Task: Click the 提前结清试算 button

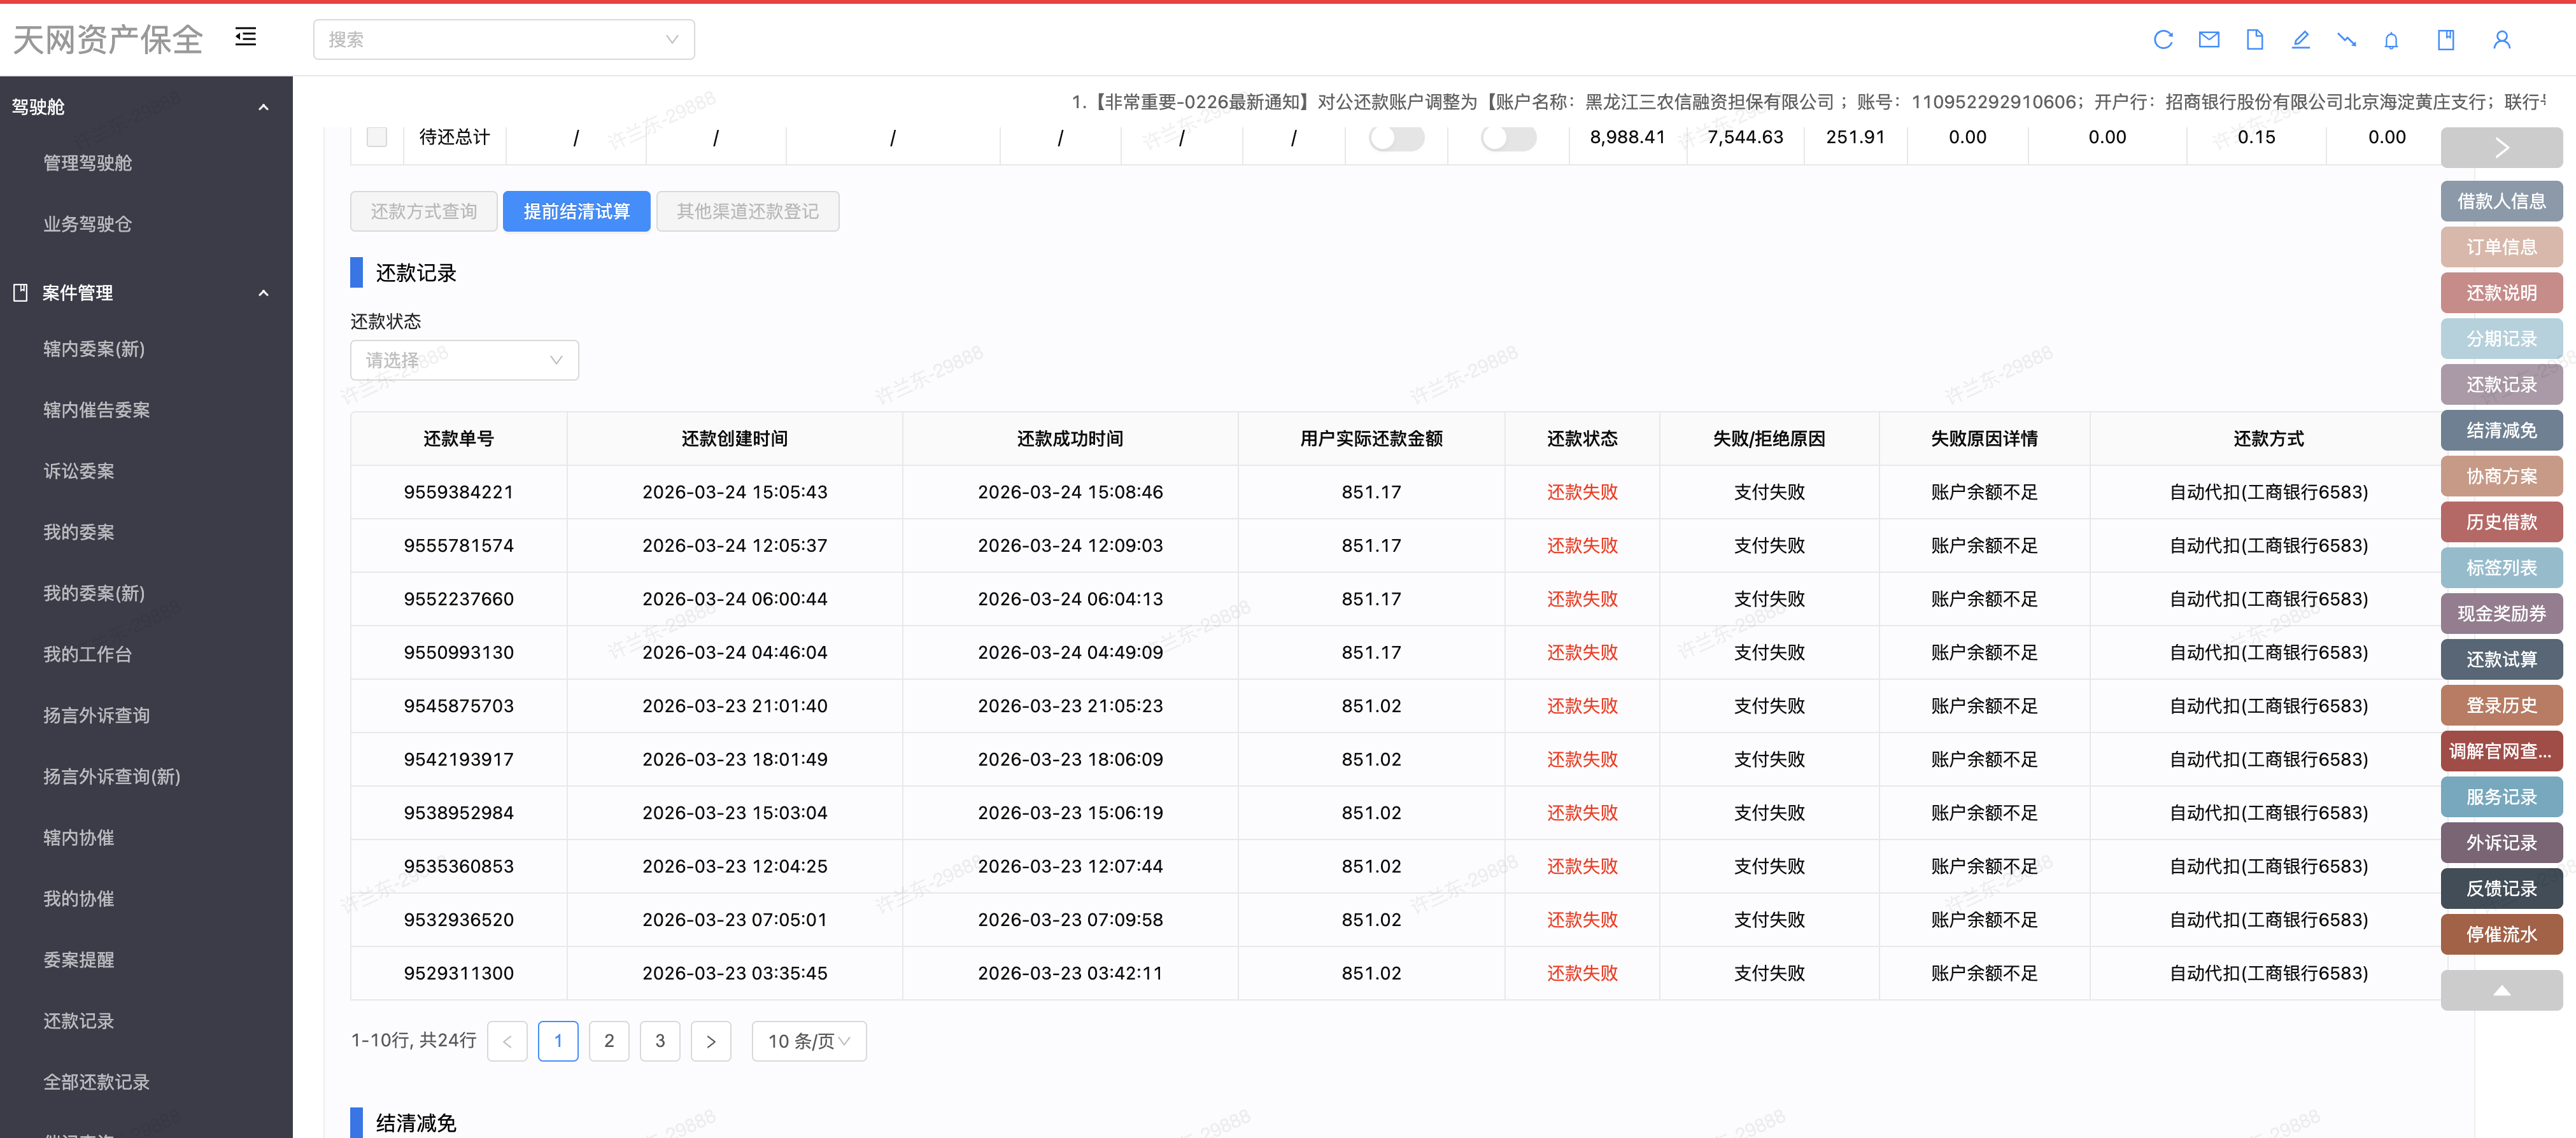Action: (x=576, y=211)
